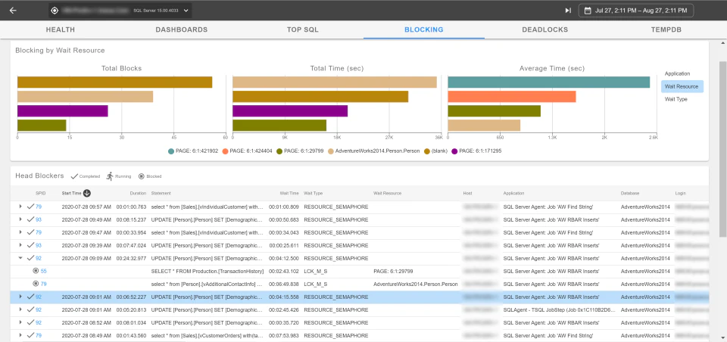The image size is (727, 342).
Task: Click completed checkmark on the 09:39 AM row
Action: (30, 245)
